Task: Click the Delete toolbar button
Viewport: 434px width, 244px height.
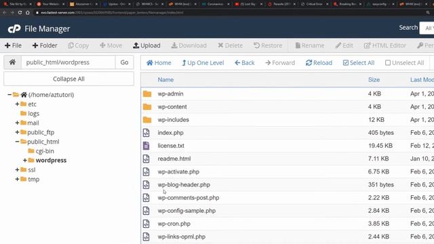Action: [231, 45]
